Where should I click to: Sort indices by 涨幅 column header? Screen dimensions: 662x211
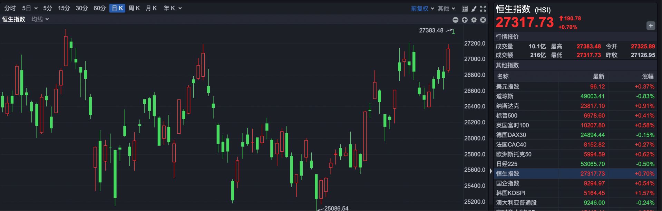(x=648, y=76)
